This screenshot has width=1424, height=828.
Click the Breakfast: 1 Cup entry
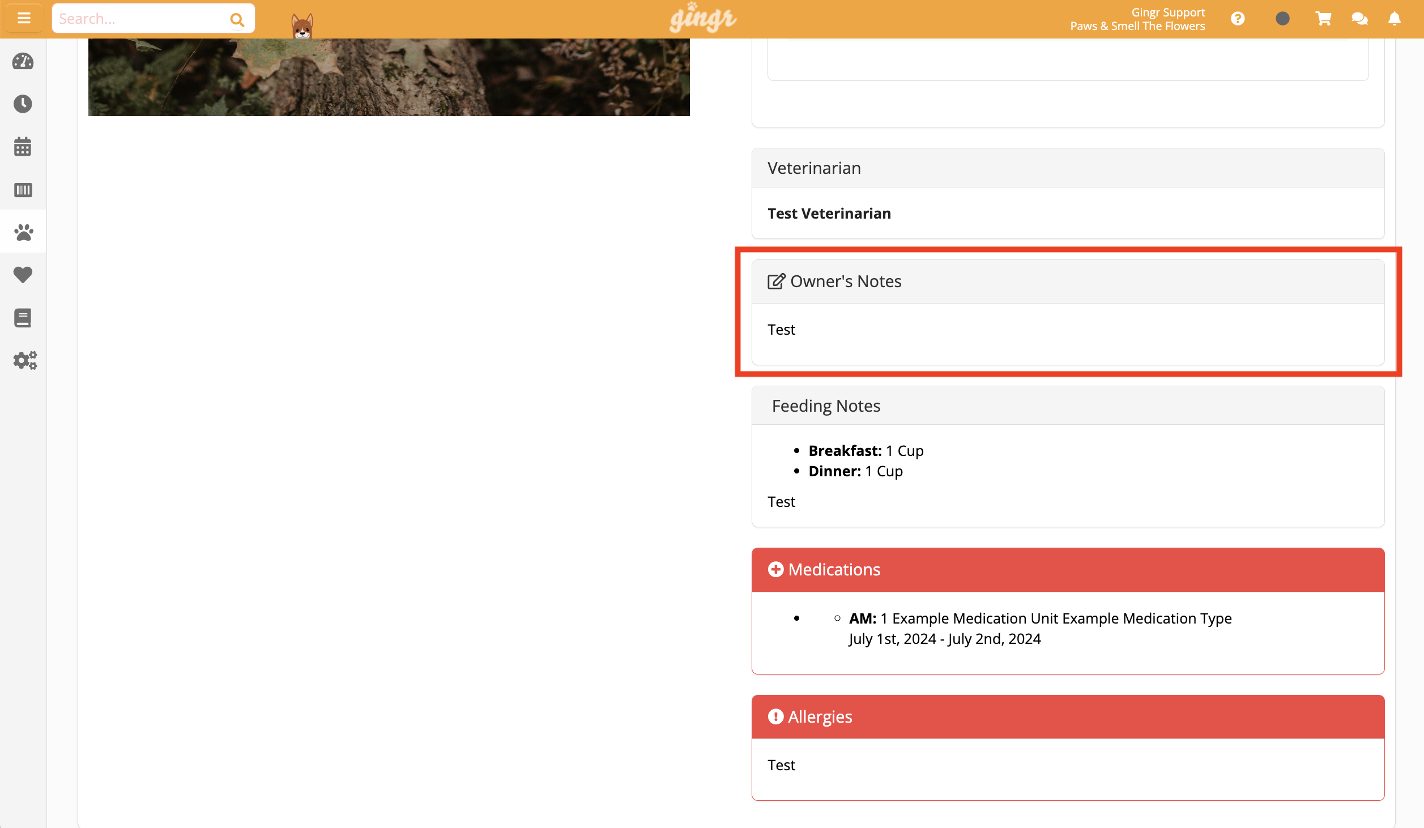pos(866,451)
